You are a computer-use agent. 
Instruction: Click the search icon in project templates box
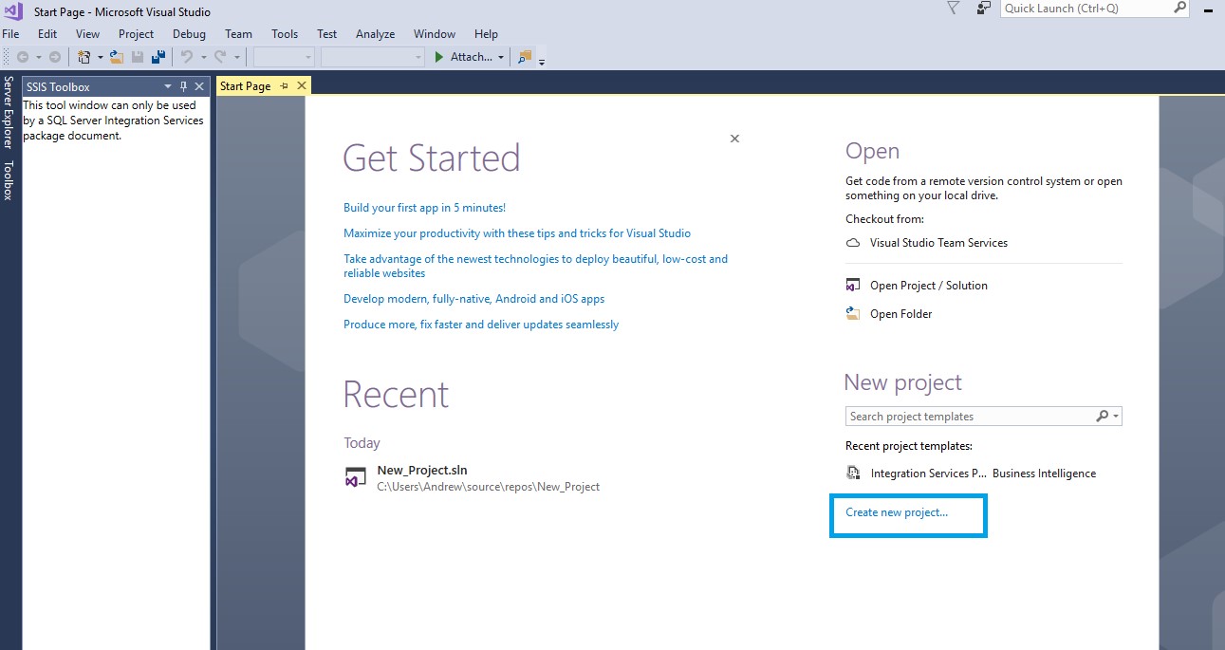pyautogui.click(x=1102, y=416)
